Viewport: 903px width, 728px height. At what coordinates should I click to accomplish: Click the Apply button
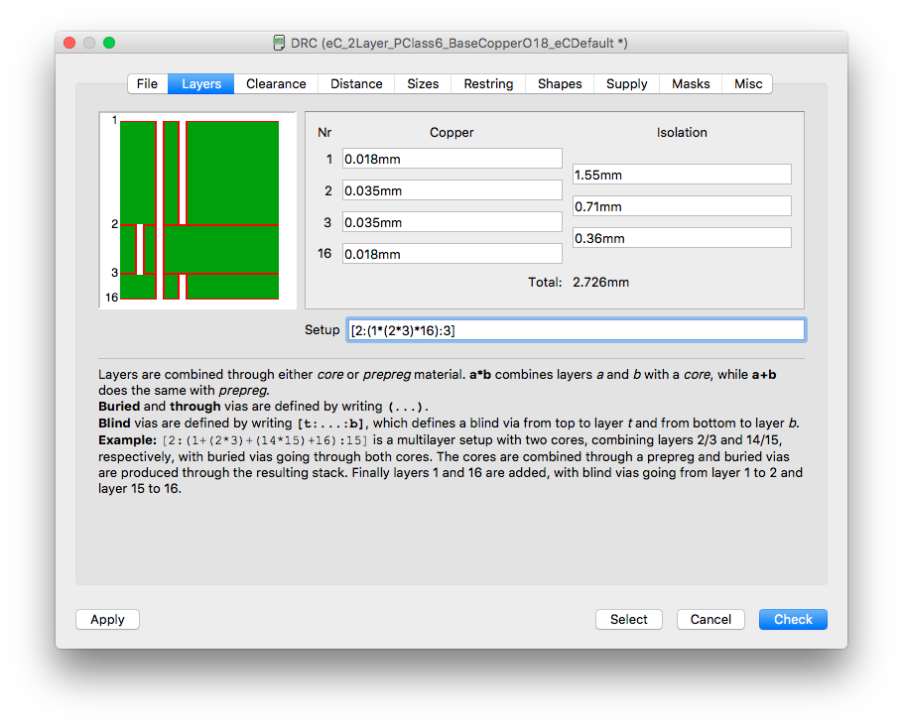point(108,619)
